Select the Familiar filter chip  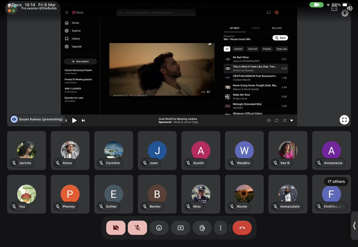(x=238, y=49)
